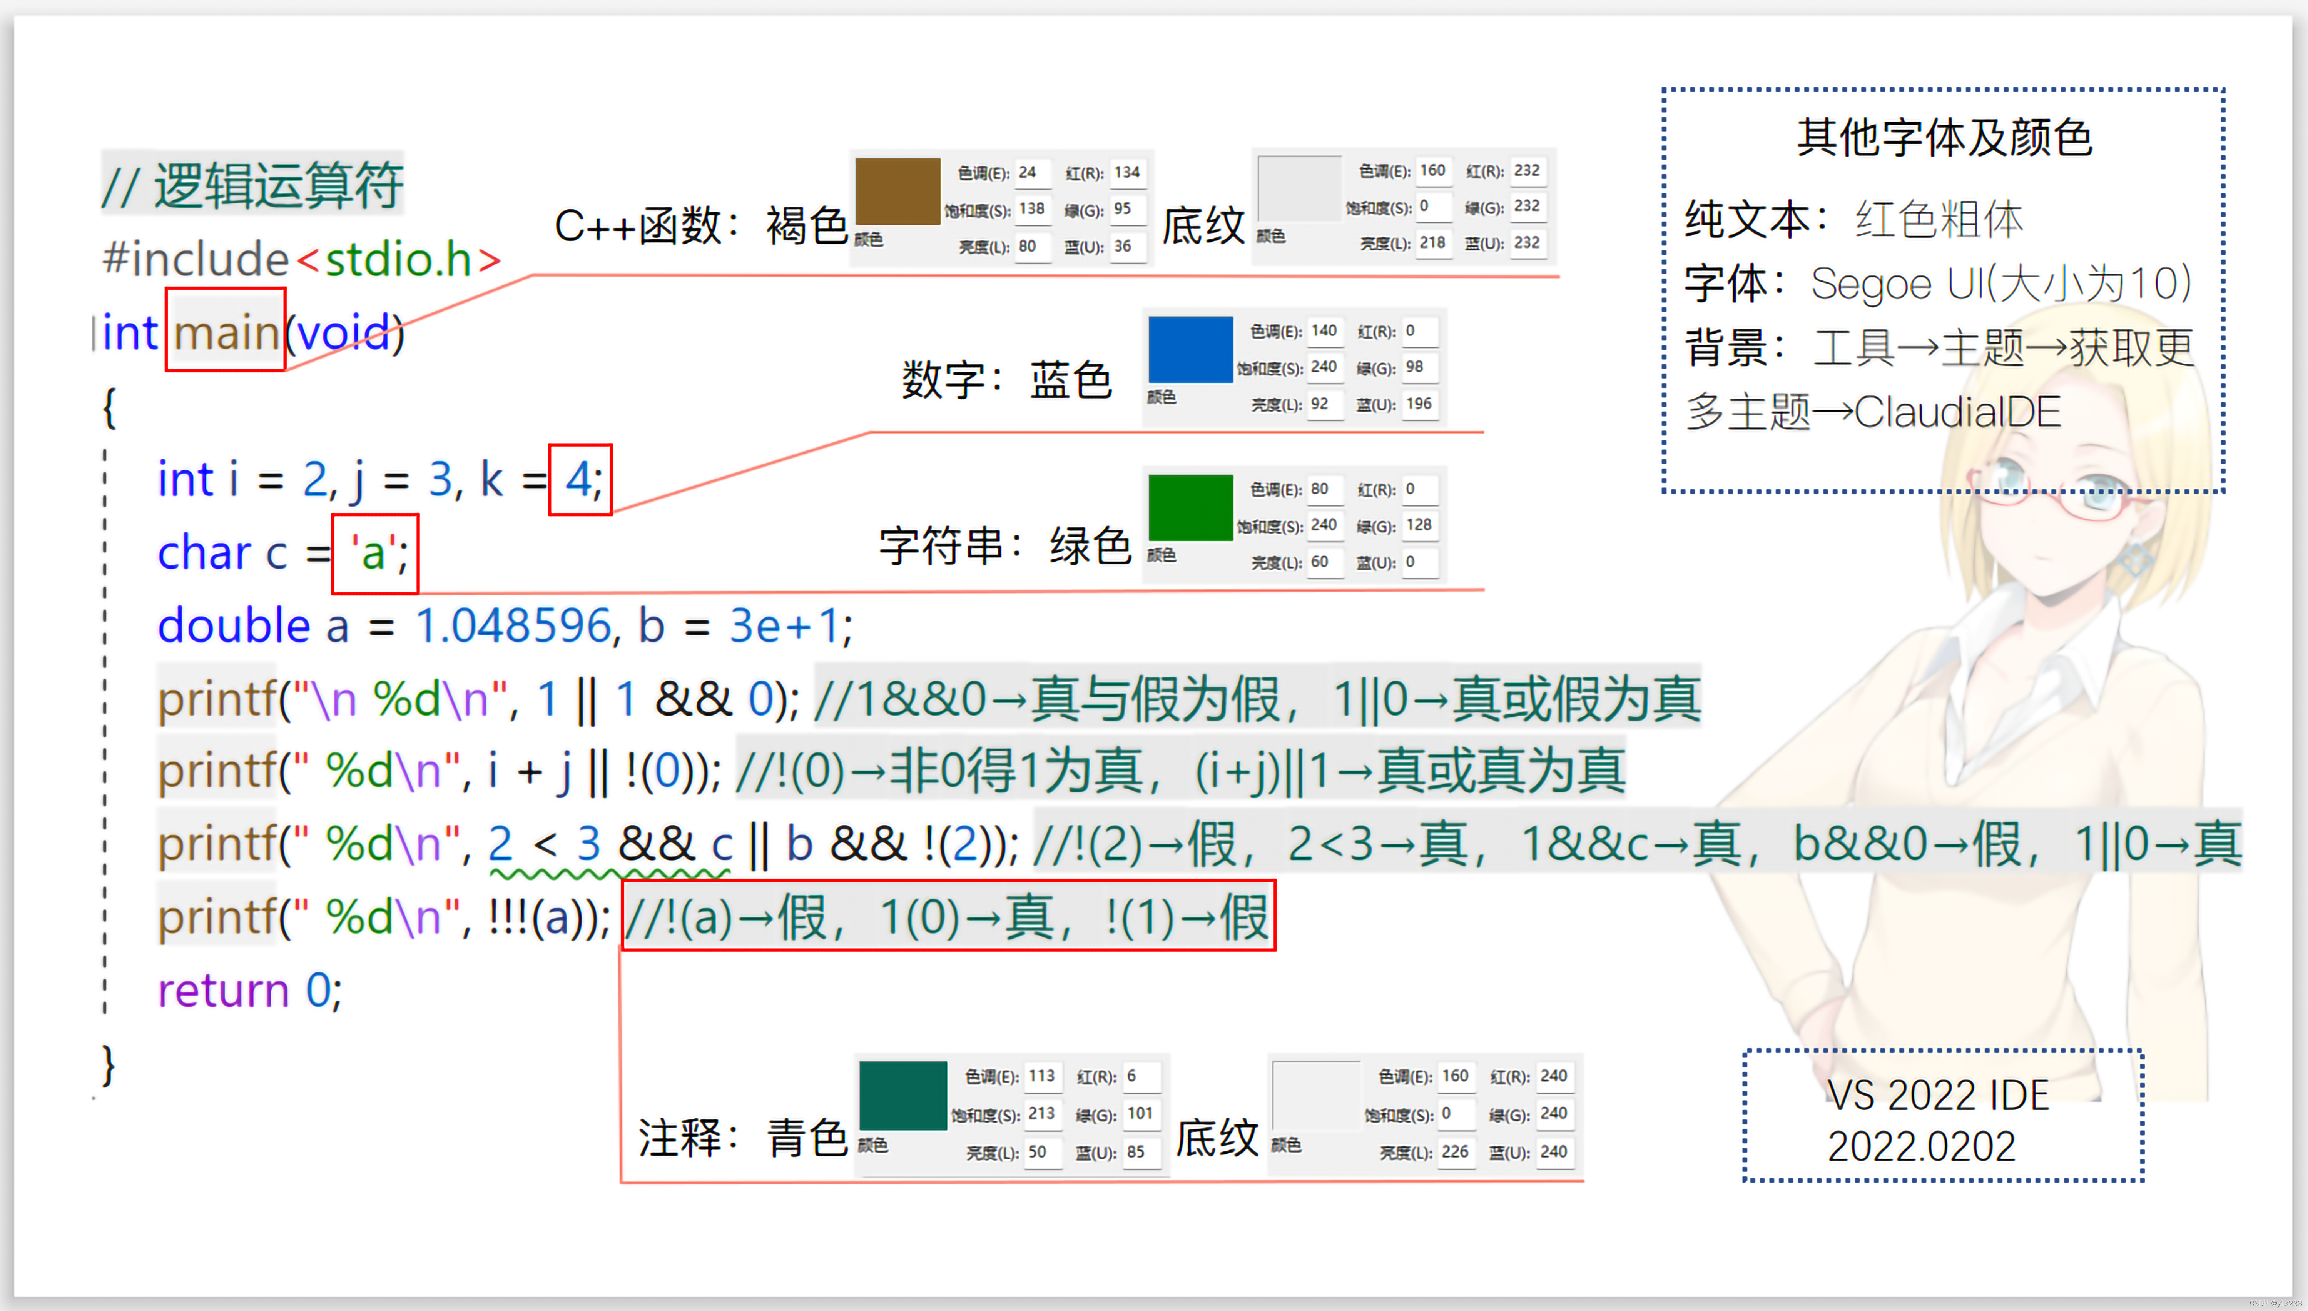Click the return keyword in the code
The width and height of the screenshot is (2308, 1311).
pos(224,991)
